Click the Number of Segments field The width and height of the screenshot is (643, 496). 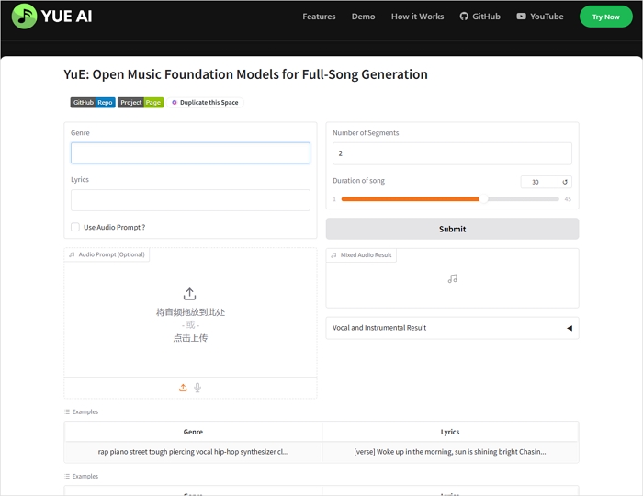(452, 153)
